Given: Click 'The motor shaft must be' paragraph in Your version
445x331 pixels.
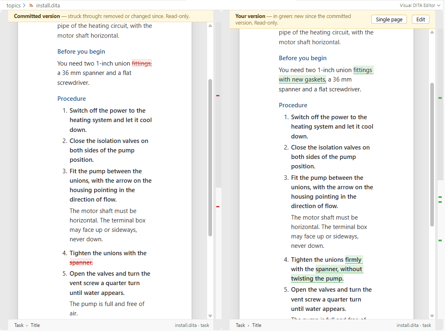Looking at the screenshot, I should tap(329, 231).
